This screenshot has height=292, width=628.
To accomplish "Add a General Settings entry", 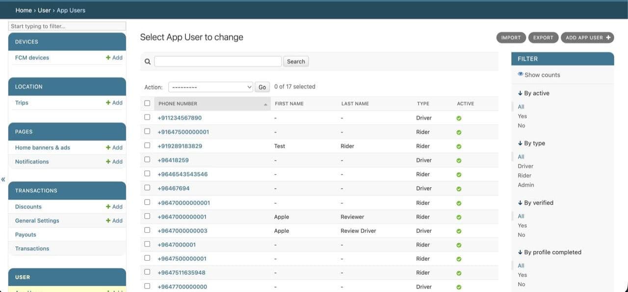I will click(114, 220).
